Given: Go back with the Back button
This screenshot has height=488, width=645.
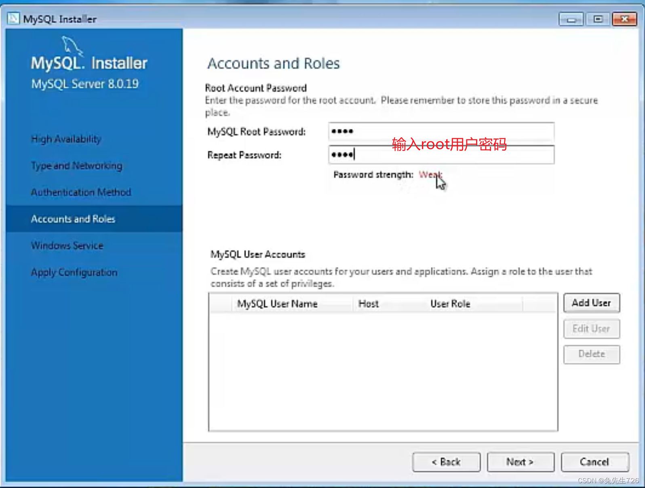Looking at the screenshot, I should (x=446, y=462).
